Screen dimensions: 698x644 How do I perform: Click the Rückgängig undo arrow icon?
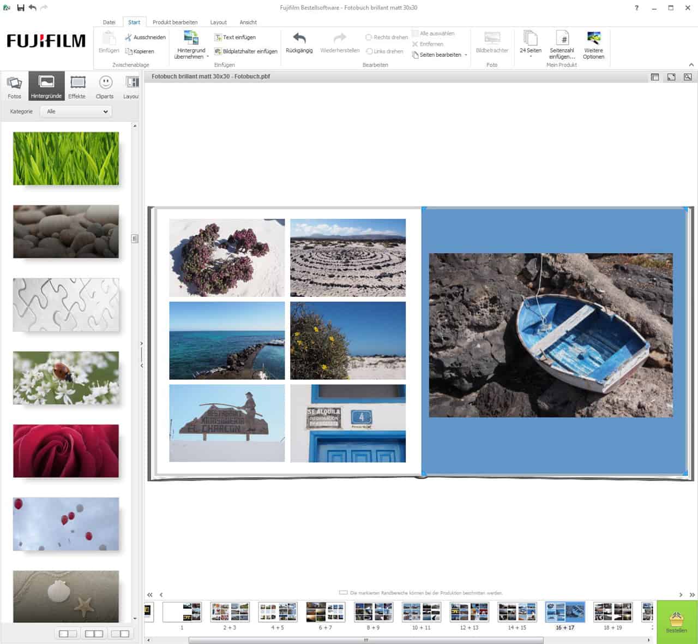click(299, 38)
